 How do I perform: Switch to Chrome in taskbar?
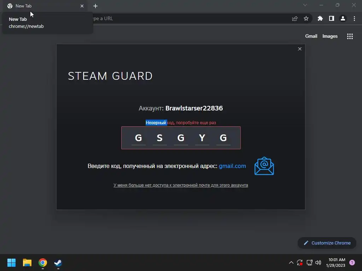(43, 263)
